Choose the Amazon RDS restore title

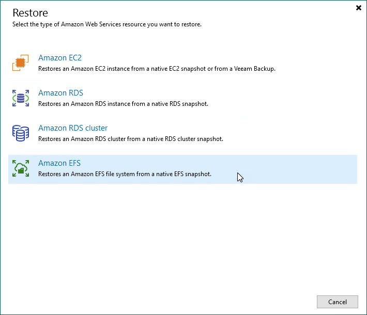[x=60, y=93]
